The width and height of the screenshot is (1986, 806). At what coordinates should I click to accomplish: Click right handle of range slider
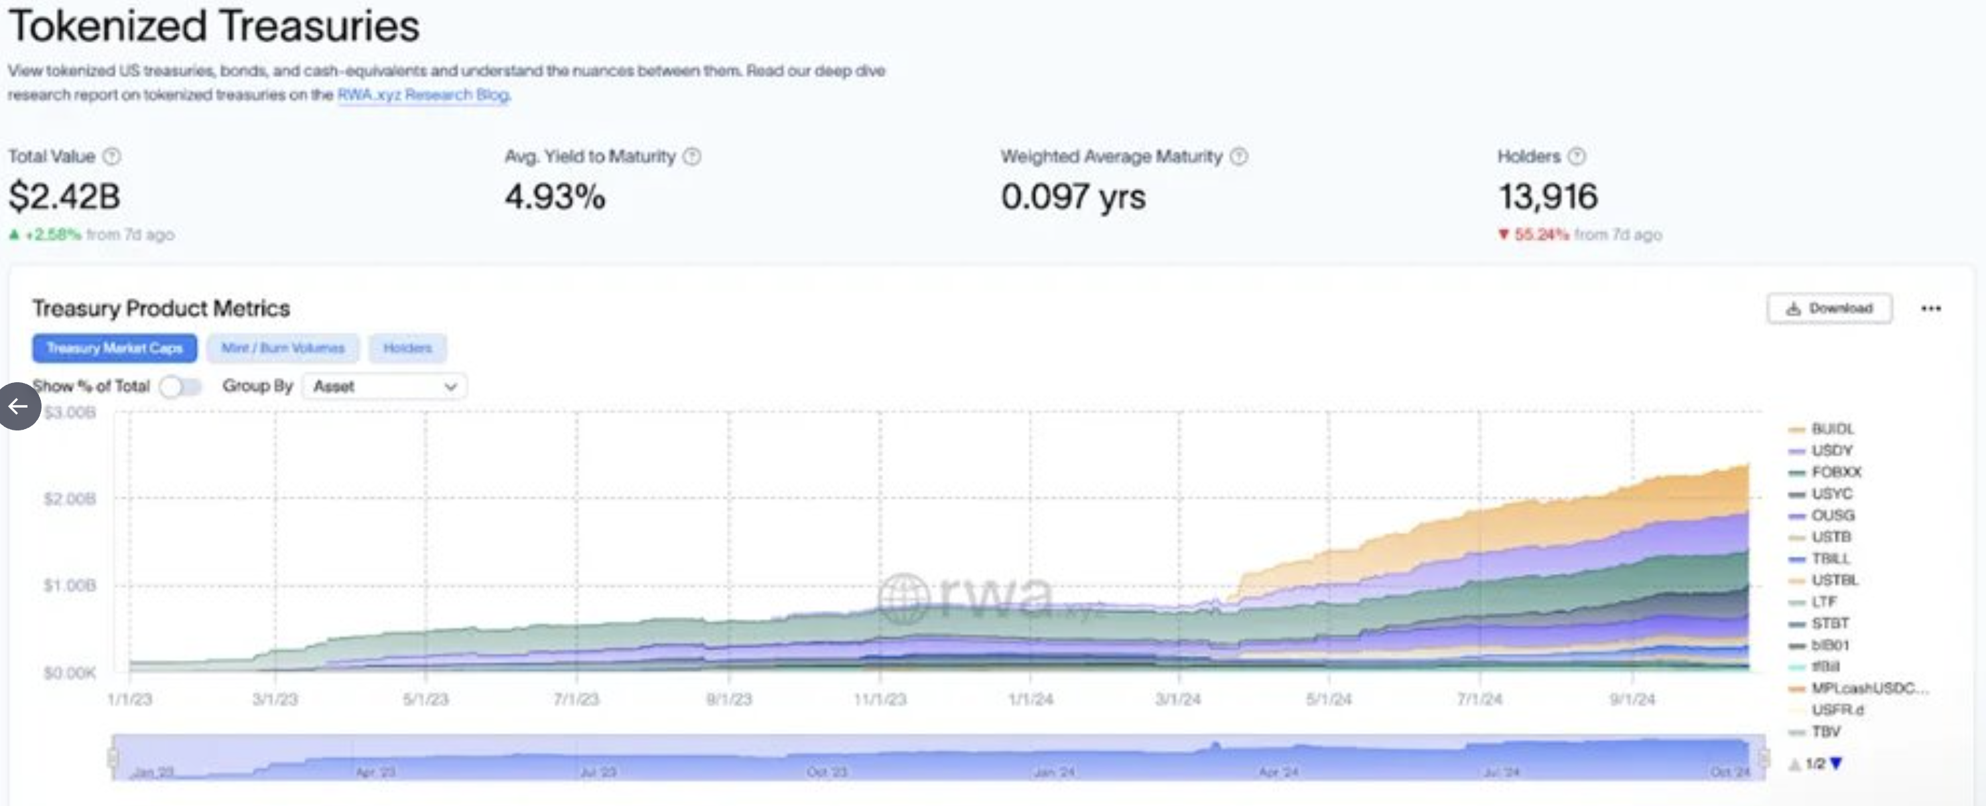(1764, 757)
